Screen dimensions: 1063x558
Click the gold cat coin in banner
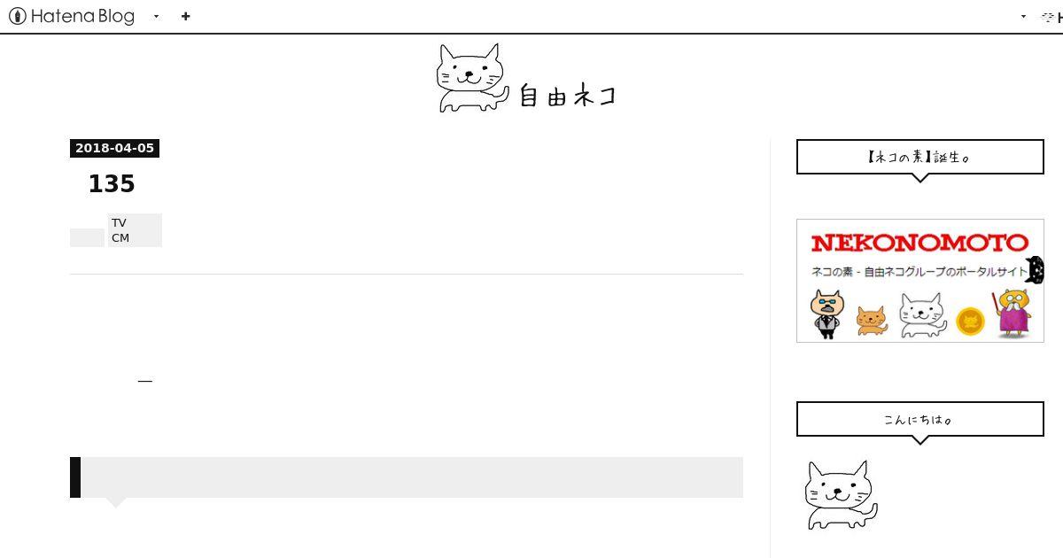(x=971, y=321)
